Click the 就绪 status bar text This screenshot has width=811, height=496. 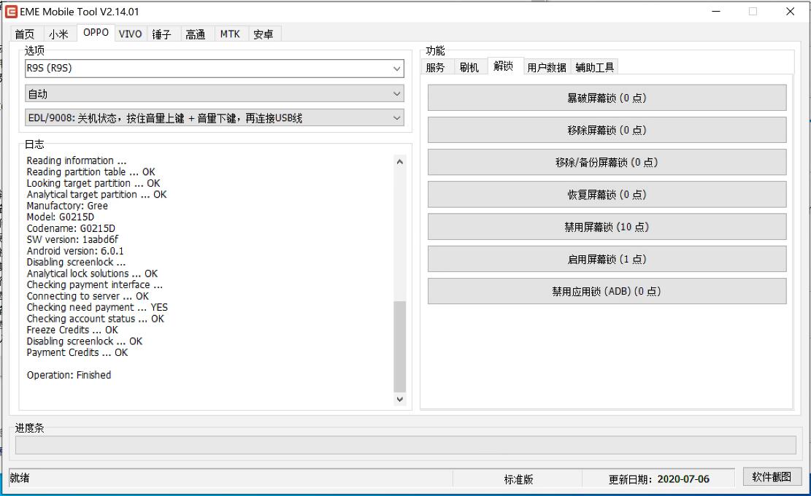(x=20, y=478)
